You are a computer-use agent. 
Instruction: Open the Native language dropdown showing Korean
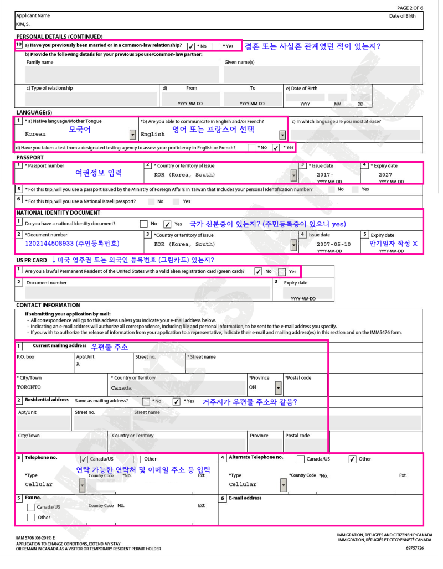pos(133,135)
